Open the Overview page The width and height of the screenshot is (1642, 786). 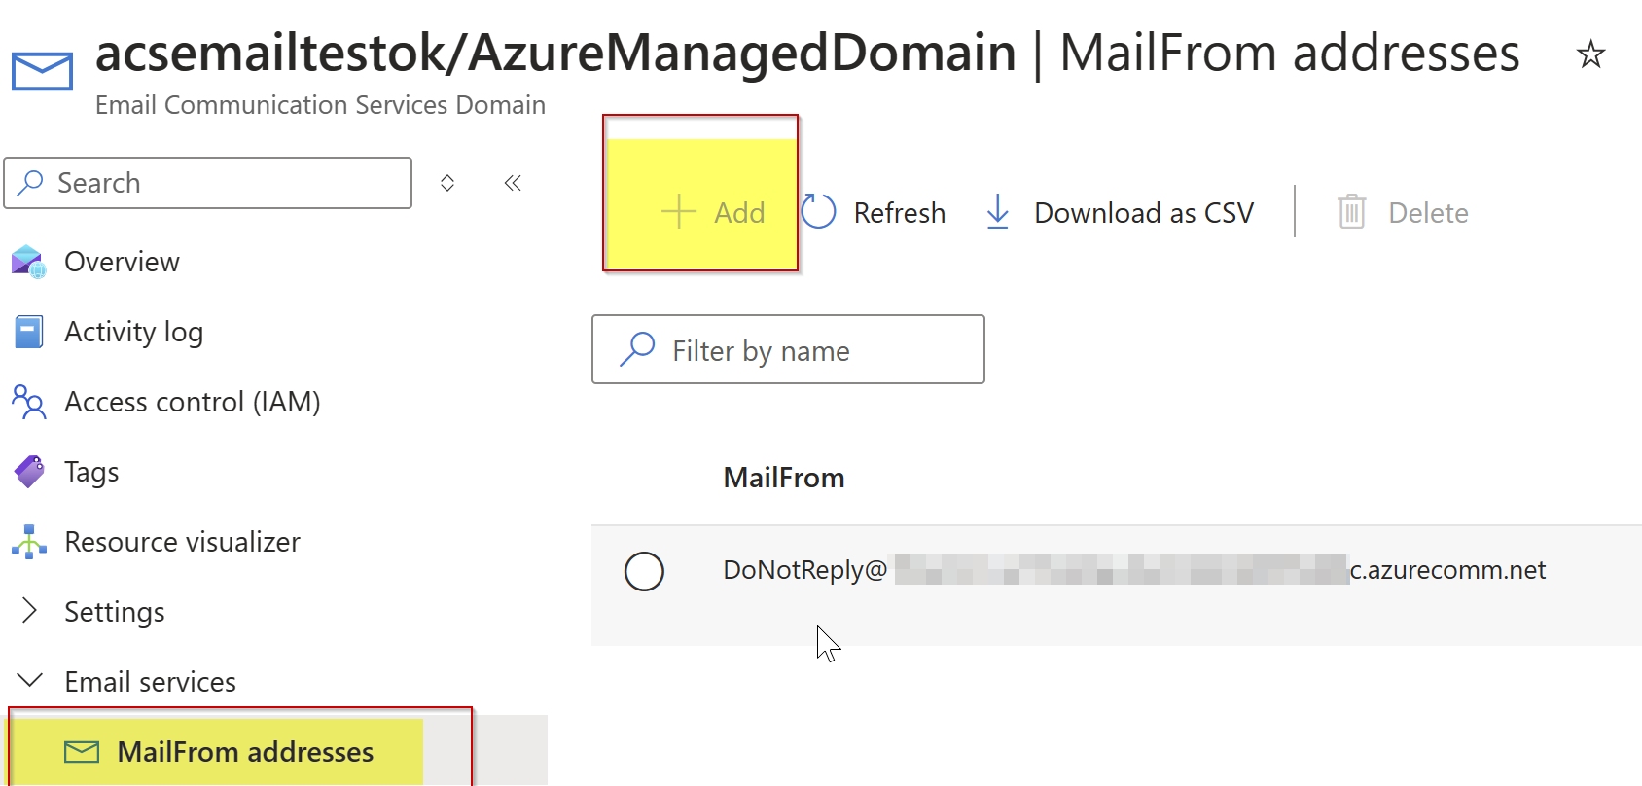click(122, 261)
